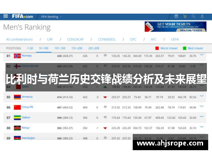
Task: Click the Best mover legend label
Action: (x=195, y=48)
